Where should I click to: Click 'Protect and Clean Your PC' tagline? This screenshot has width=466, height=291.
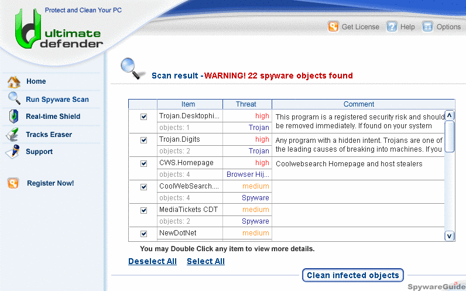83,10
